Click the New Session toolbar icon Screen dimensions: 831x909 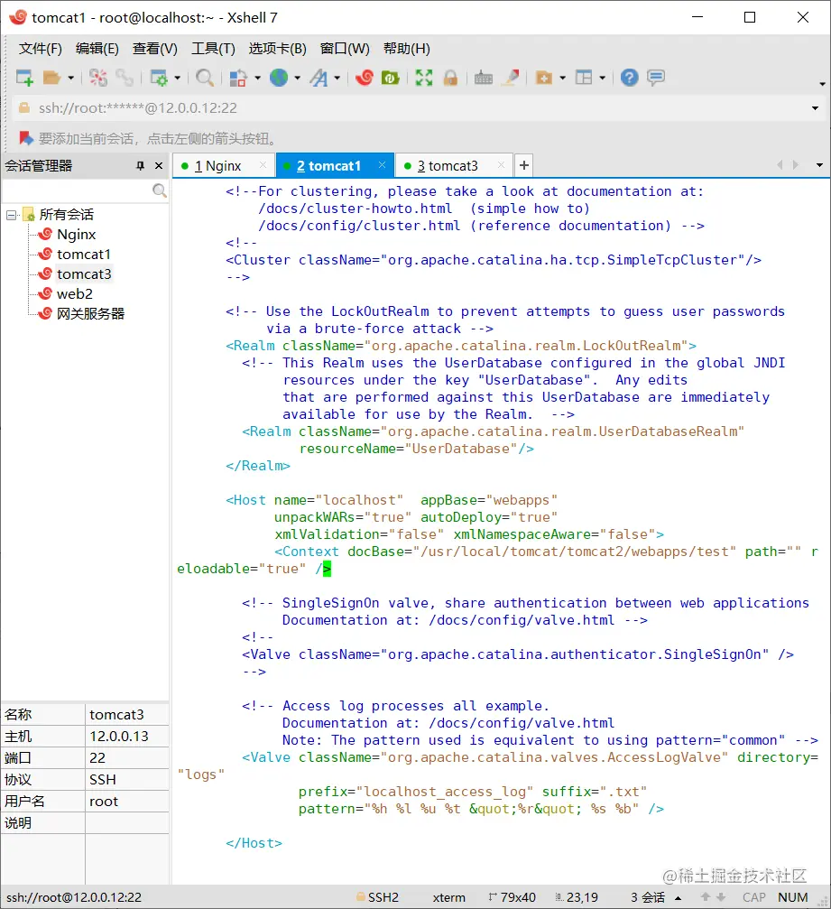tap(24, 78)
